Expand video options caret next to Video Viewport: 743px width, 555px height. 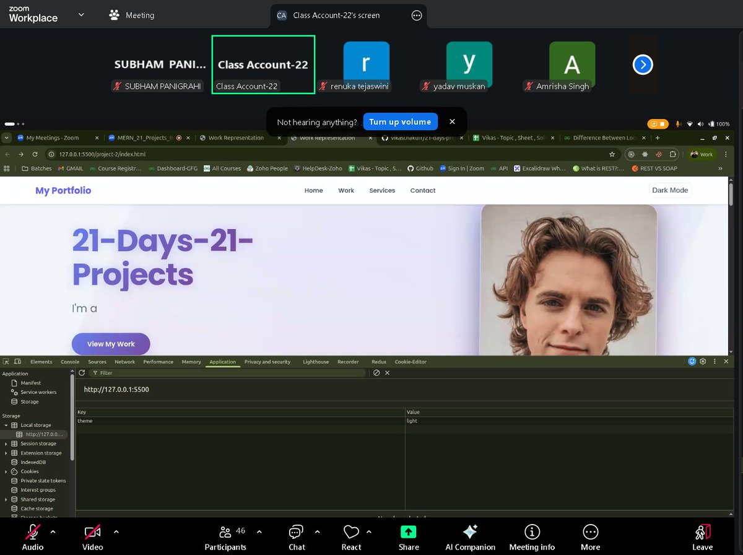click(116, 531)
